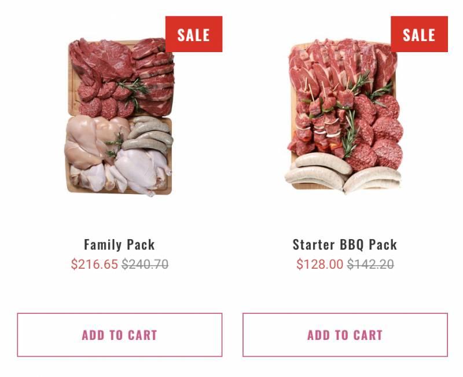This screenshot has width=463, height=377.
Task: Click the $128.00 sale price
Action: [x=320, y=264]
